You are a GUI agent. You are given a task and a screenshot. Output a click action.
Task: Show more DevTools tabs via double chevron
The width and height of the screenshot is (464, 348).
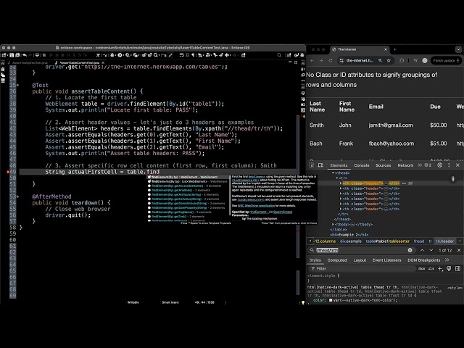click(x=420, y=165)
